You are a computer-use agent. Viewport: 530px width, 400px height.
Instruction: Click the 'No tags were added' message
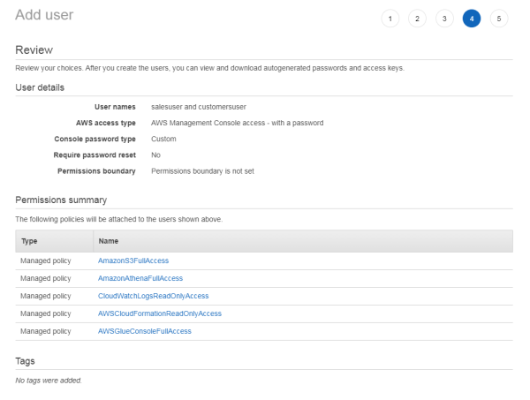point(49,380)
